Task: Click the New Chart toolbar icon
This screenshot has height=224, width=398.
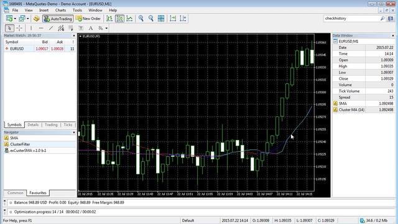Action: pyautogui.click(x=9, y=18)
